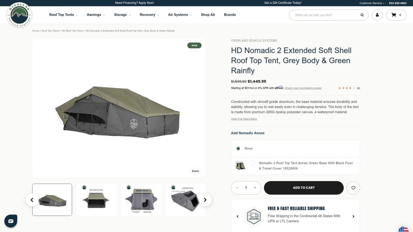This screenshot has width=413, height=232.
Task: Add product to wishlist heart icon
Action: click(353, 188)
